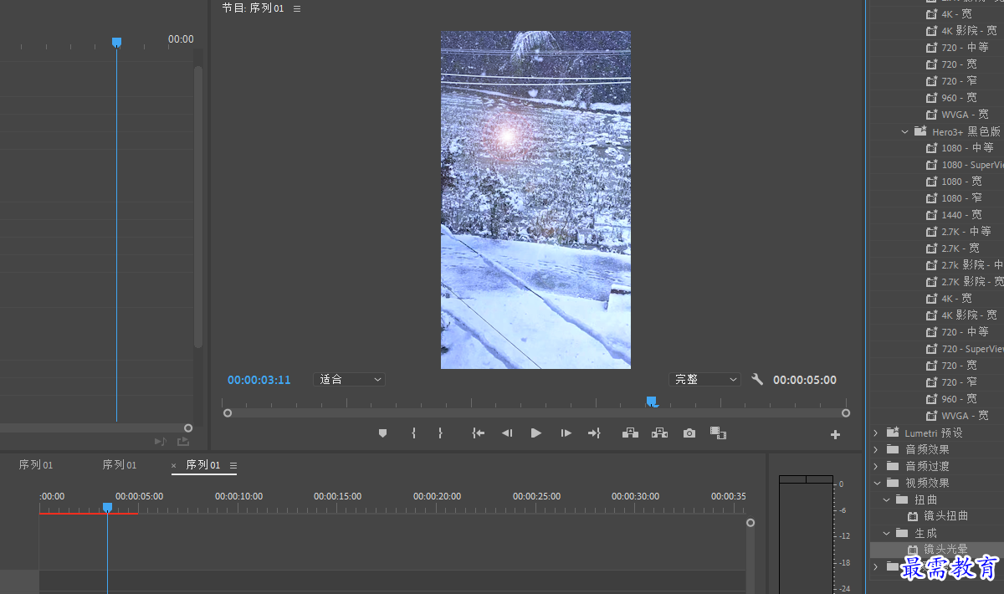
Task: Select the 2.7K - 宽 preset
Action: click(x=960, y=248)
